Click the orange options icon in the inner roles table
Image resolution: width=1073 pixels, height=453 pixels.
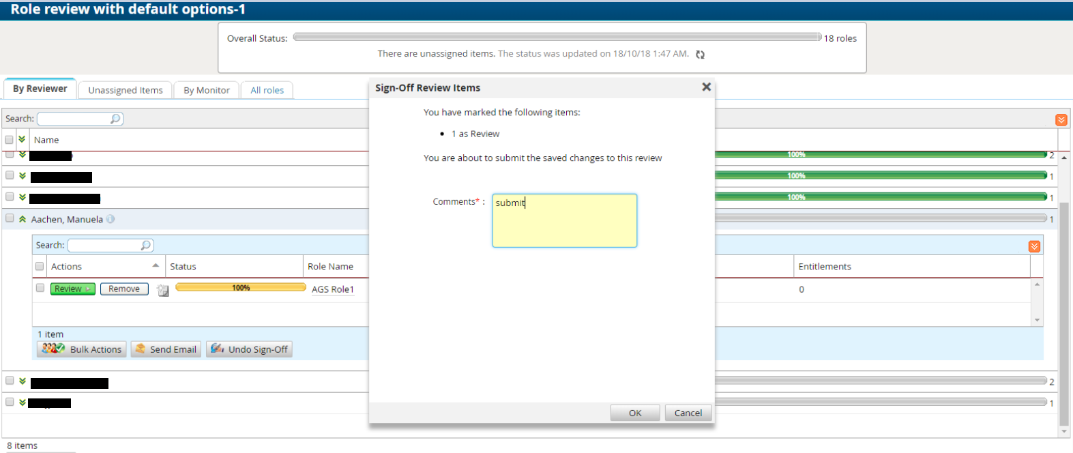[x=1034, y=246]
